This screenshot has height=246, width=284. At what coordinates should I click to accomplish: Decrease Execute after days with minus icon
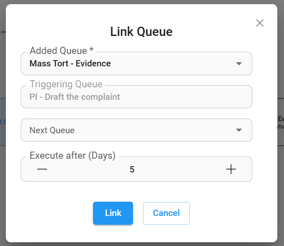point(42,169)
